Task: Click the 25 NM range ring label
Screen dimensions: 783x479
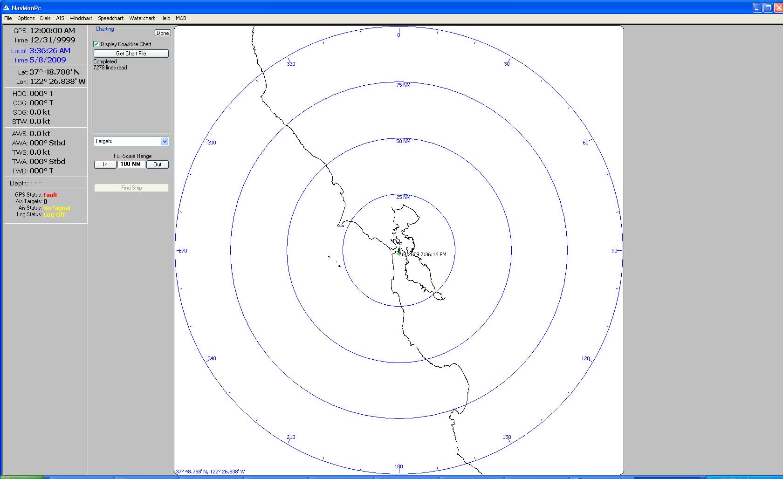Action: (x=403, y=197)
